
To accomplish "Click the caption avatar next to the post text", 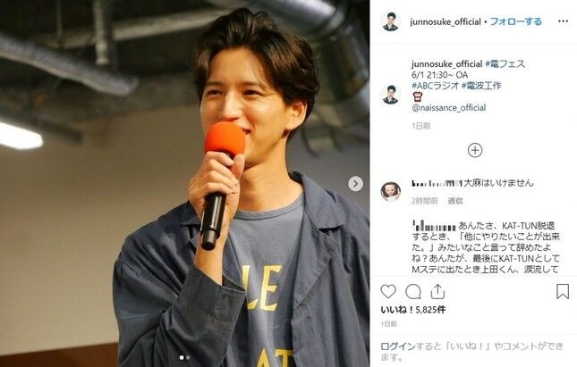I will [x=390, y=95].
